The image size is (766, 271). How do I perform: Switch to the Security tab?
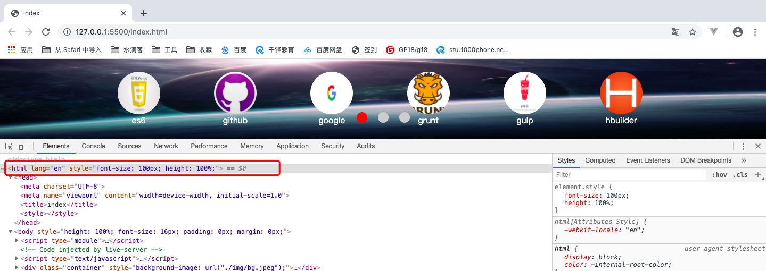(x=333, y=146)
